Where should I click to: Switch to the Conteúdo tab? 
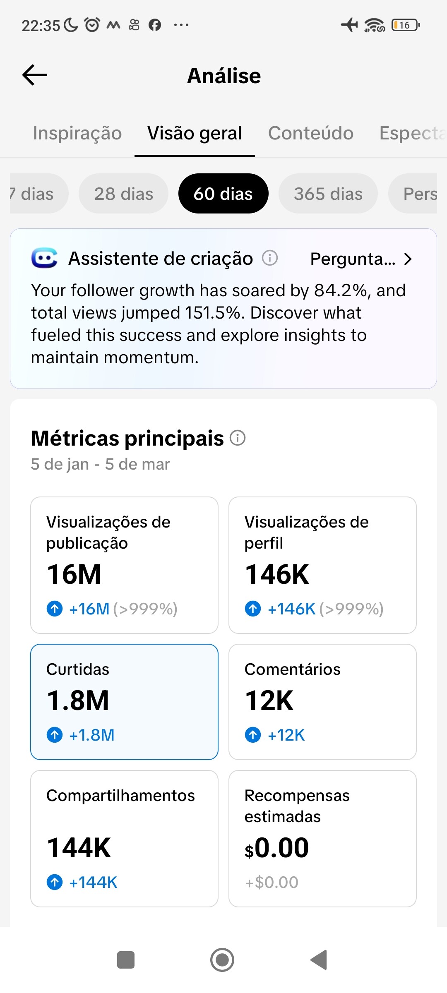tap(310, 133)
